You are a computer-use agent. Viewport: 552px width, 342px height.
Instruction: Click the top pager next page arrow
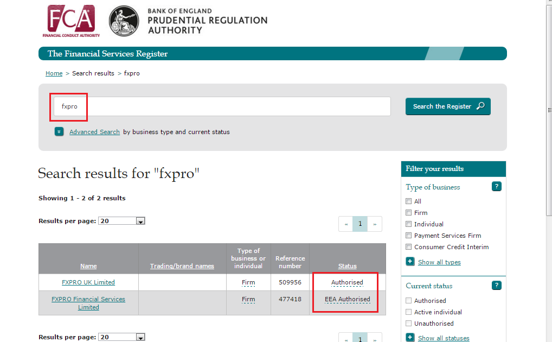pyautogui.click(x=375, y=224)
